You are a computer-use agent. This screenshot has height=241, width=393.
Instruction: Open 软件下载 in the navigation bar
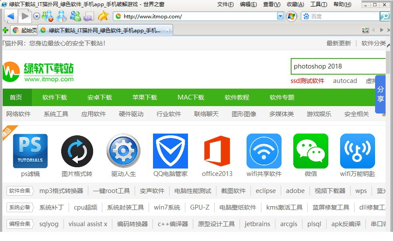point(55,97)
